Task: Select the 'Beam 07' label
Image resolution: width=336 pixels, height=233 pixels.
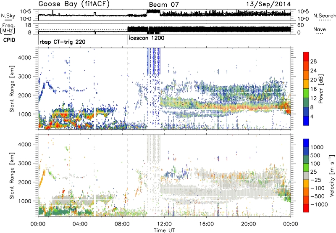Action: tap(164, 5)
